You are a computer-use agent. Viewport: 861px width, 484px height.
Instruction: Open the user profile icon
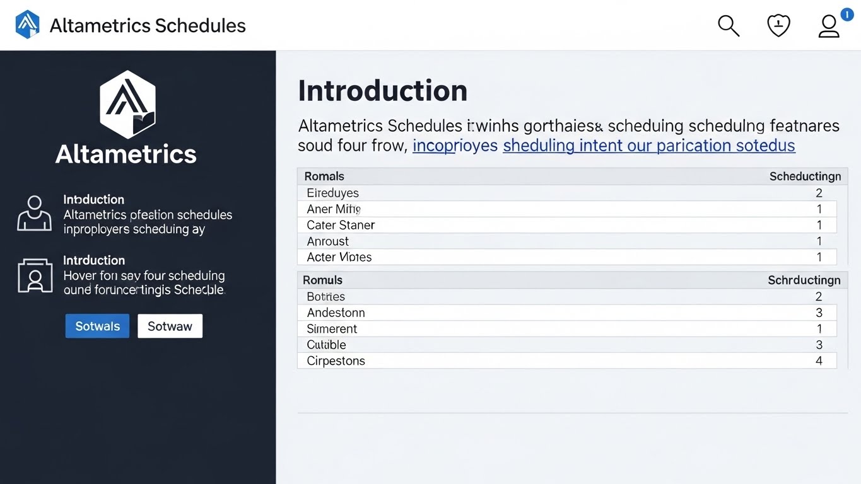tap(828, 26)
